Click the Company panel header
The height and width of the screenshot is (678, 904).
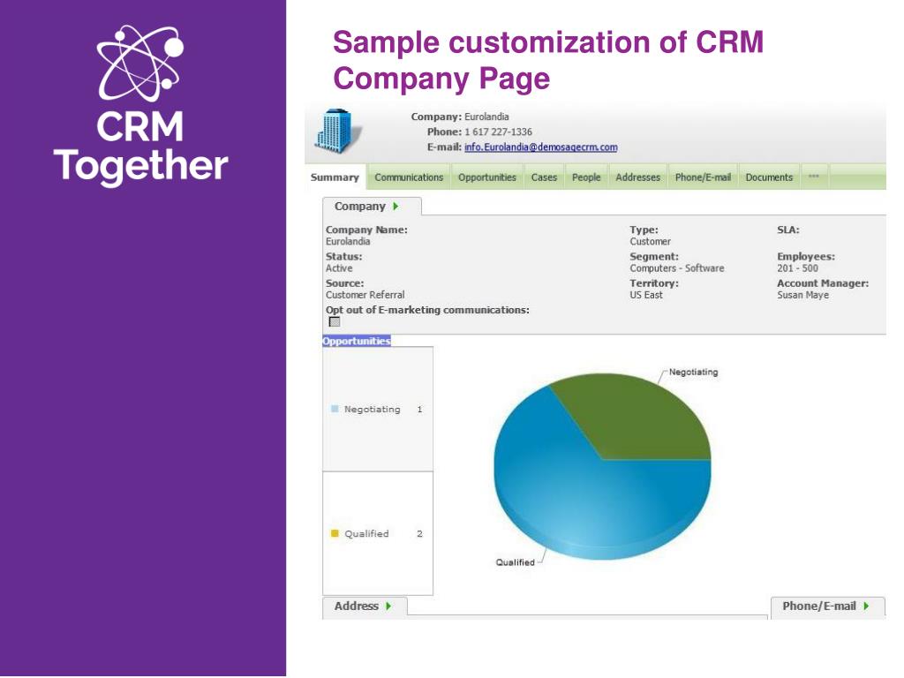click(372, 207)
